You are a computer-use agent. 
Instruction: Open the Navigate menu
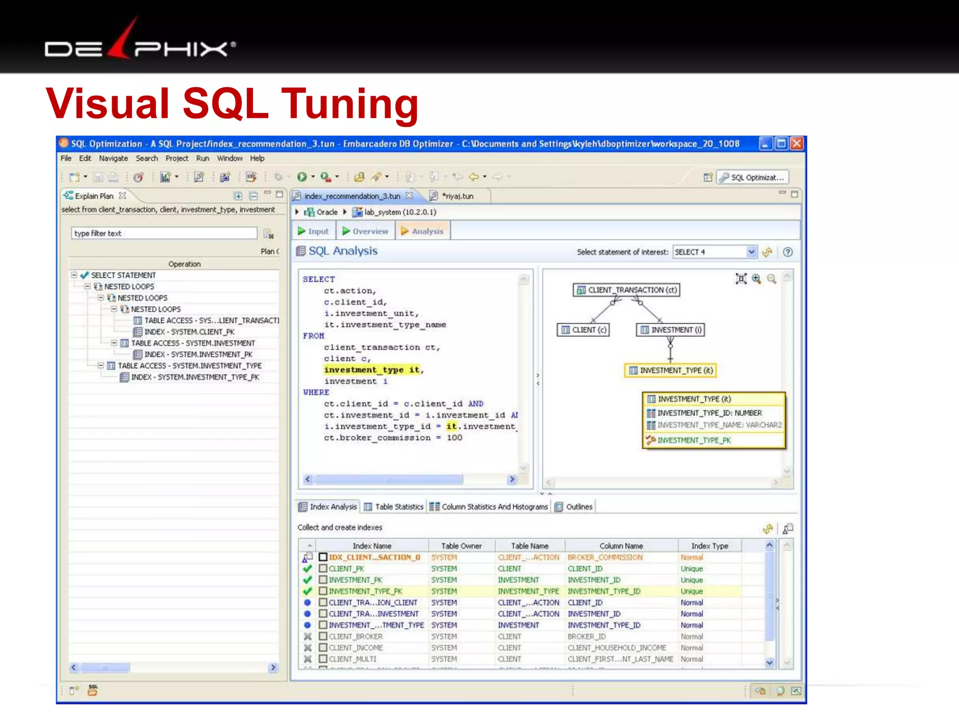tap(113, 159)
